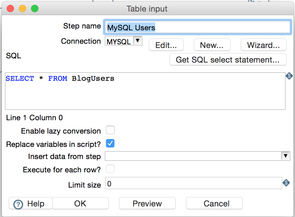Enable lazy conversion checkbox
Viewport: 295px width, 217px height.
[x=110, y=130]
